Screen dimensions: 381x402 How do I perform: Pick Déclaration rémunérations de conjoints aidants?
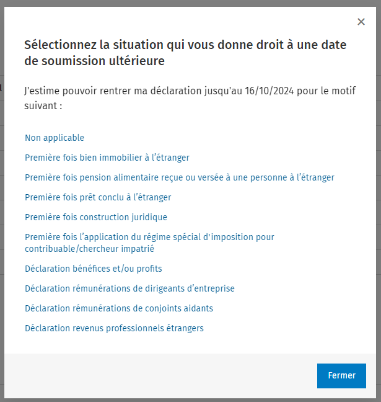pos(119,308)
